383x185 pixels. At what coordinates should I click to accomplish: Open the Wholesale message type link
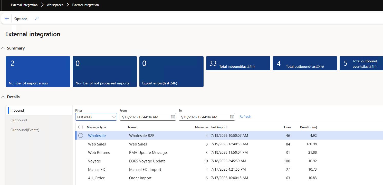click(97, 135)
